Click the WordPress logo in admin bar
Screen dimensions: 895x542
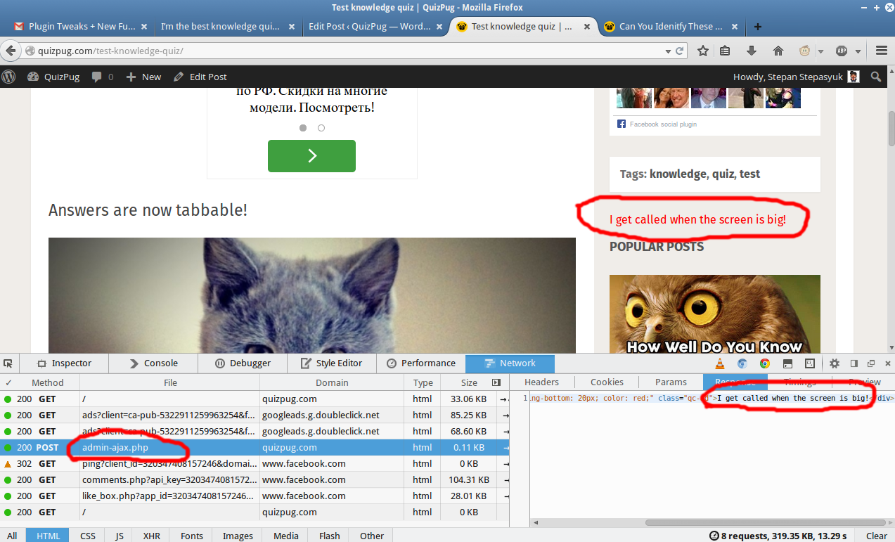tap(8, 77)
